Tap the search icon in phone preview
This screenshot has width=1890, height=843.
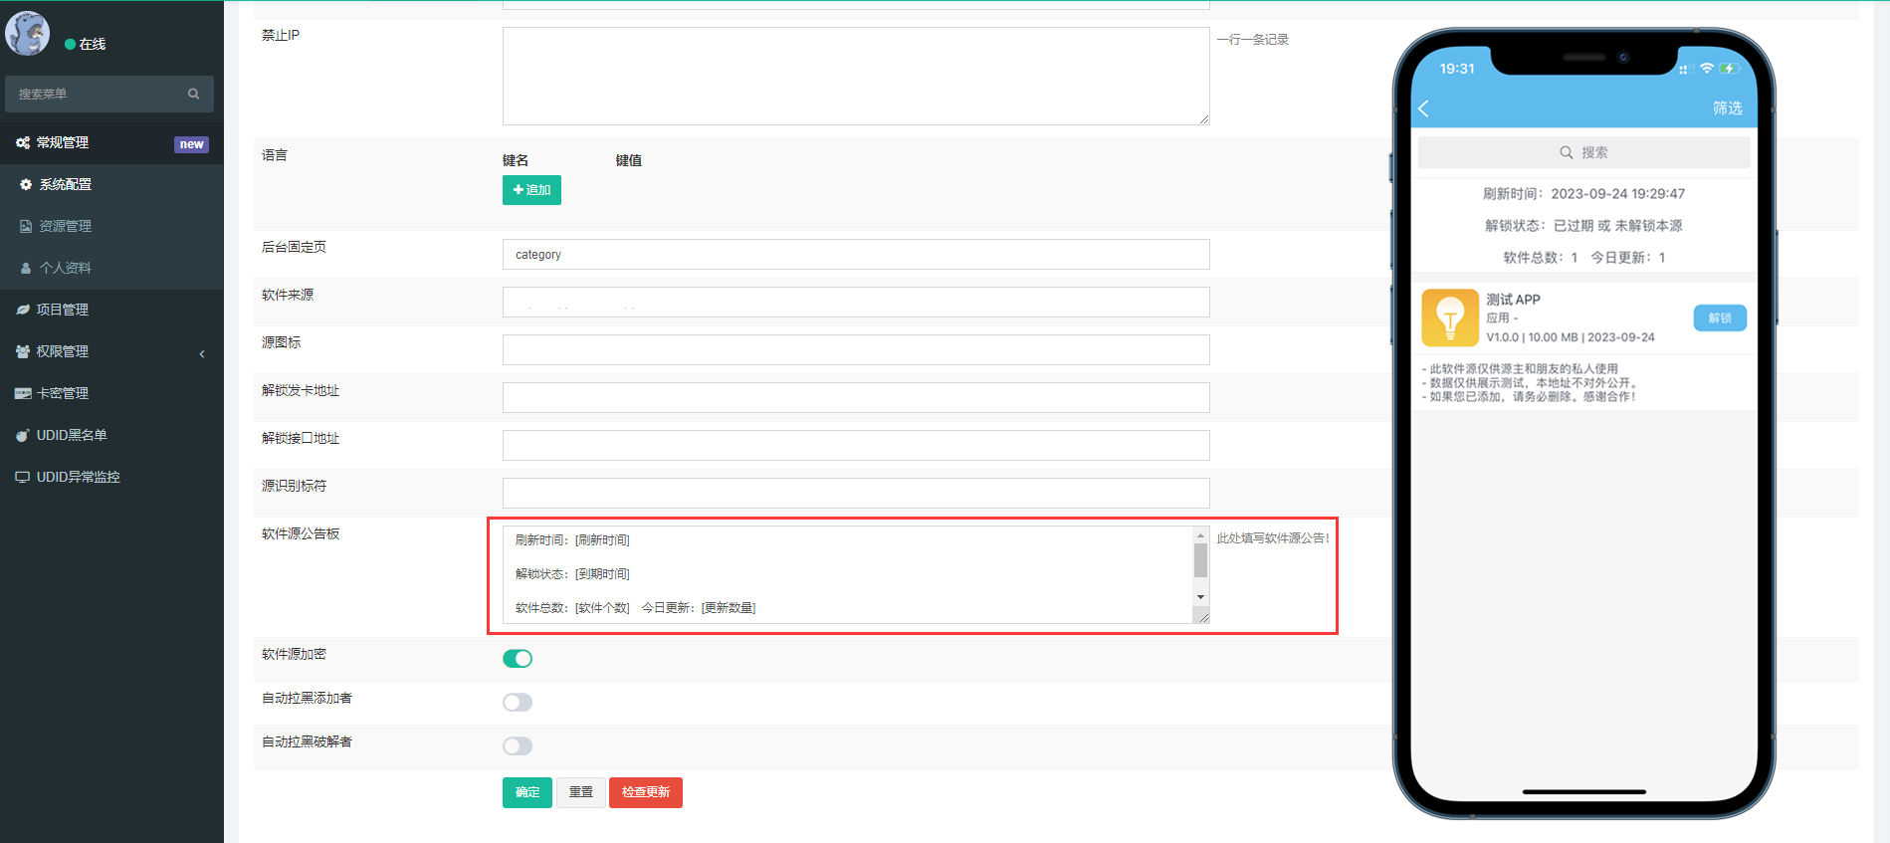pos(1567,152)
